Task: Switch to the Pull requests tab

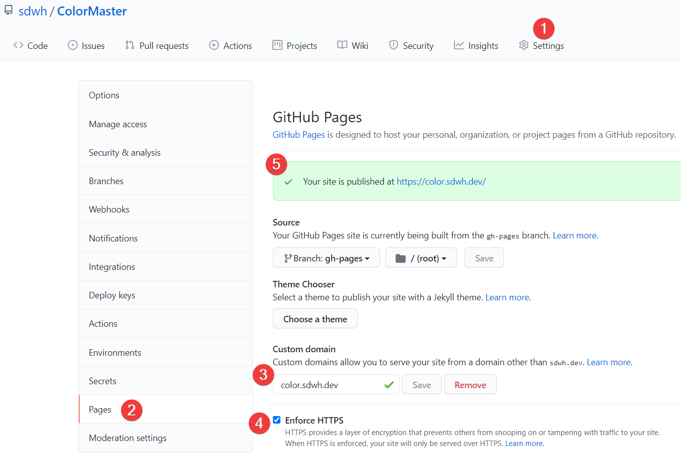Action: click(157, 45)
